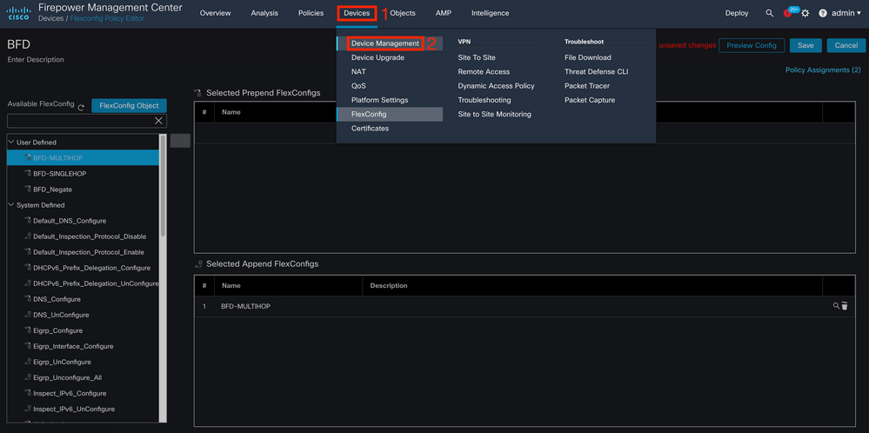Click the Available FlexConfig list scrollbar
The width and height of the screenshot is (869, 433).
tap(163, 186)
